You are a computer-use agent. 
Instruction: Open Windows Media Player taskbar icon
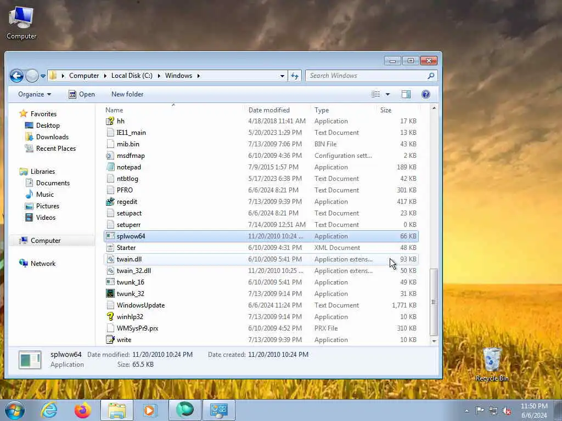click(150, 410)
